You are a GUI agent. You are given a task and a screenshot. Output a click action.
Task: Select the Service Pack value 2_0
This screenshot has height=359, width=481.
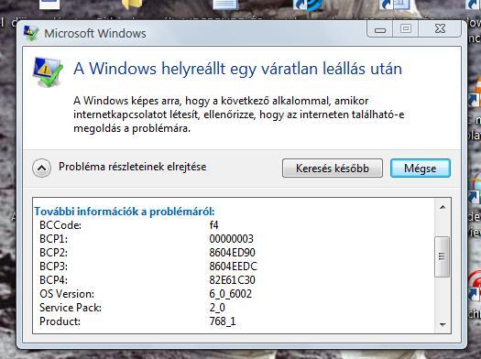pyautogui.click(x=217, y=308)
